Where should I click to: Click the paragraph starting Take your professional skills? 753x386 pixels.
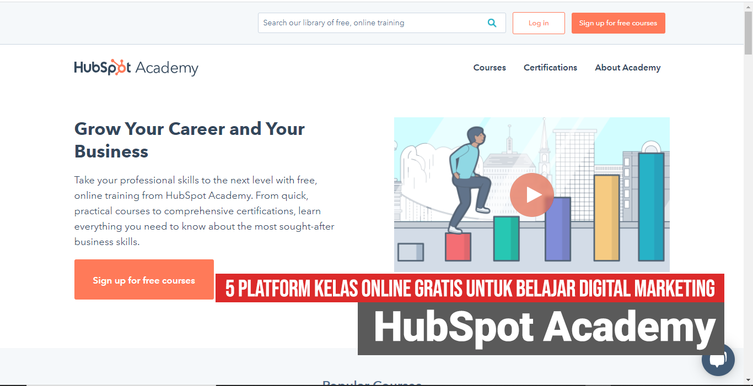point(205,211)
